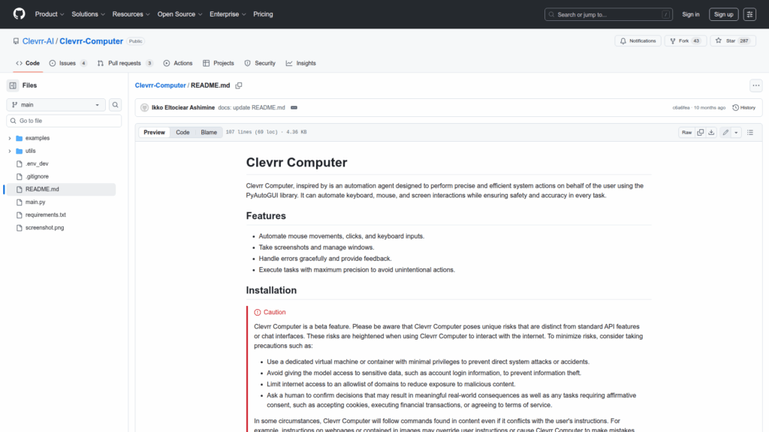Viewport: 769px width, 432px height.
Task: Expand the Solutions menu
Action: click(x=89, y=14)
